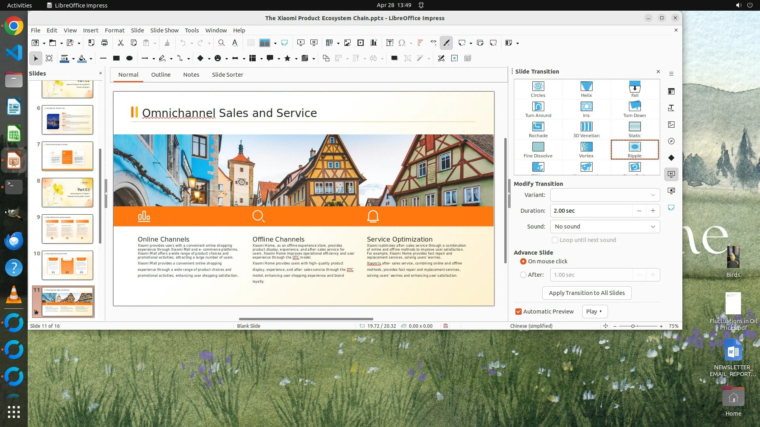This screenshot has width=760, height=427.
Task: Open the Slide Show menu
Action: pos(164,30)
